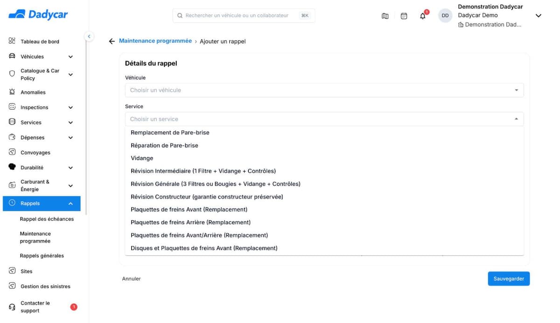This screenshot has width=560, height=323.
Task: Open the account dropdown chevron
Action: [x=538, y=15]
